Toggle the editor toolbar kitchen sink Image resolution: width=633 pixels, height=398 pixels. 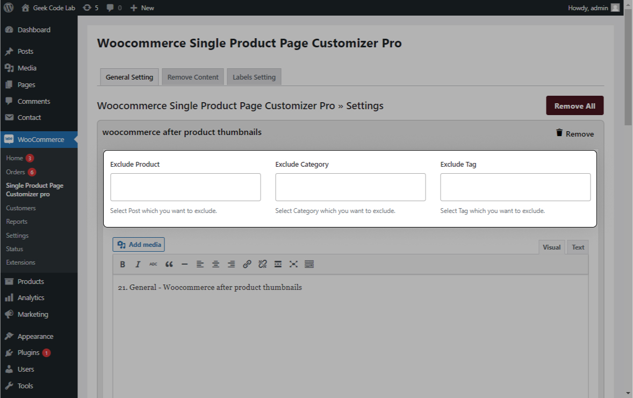coord(309,264)
